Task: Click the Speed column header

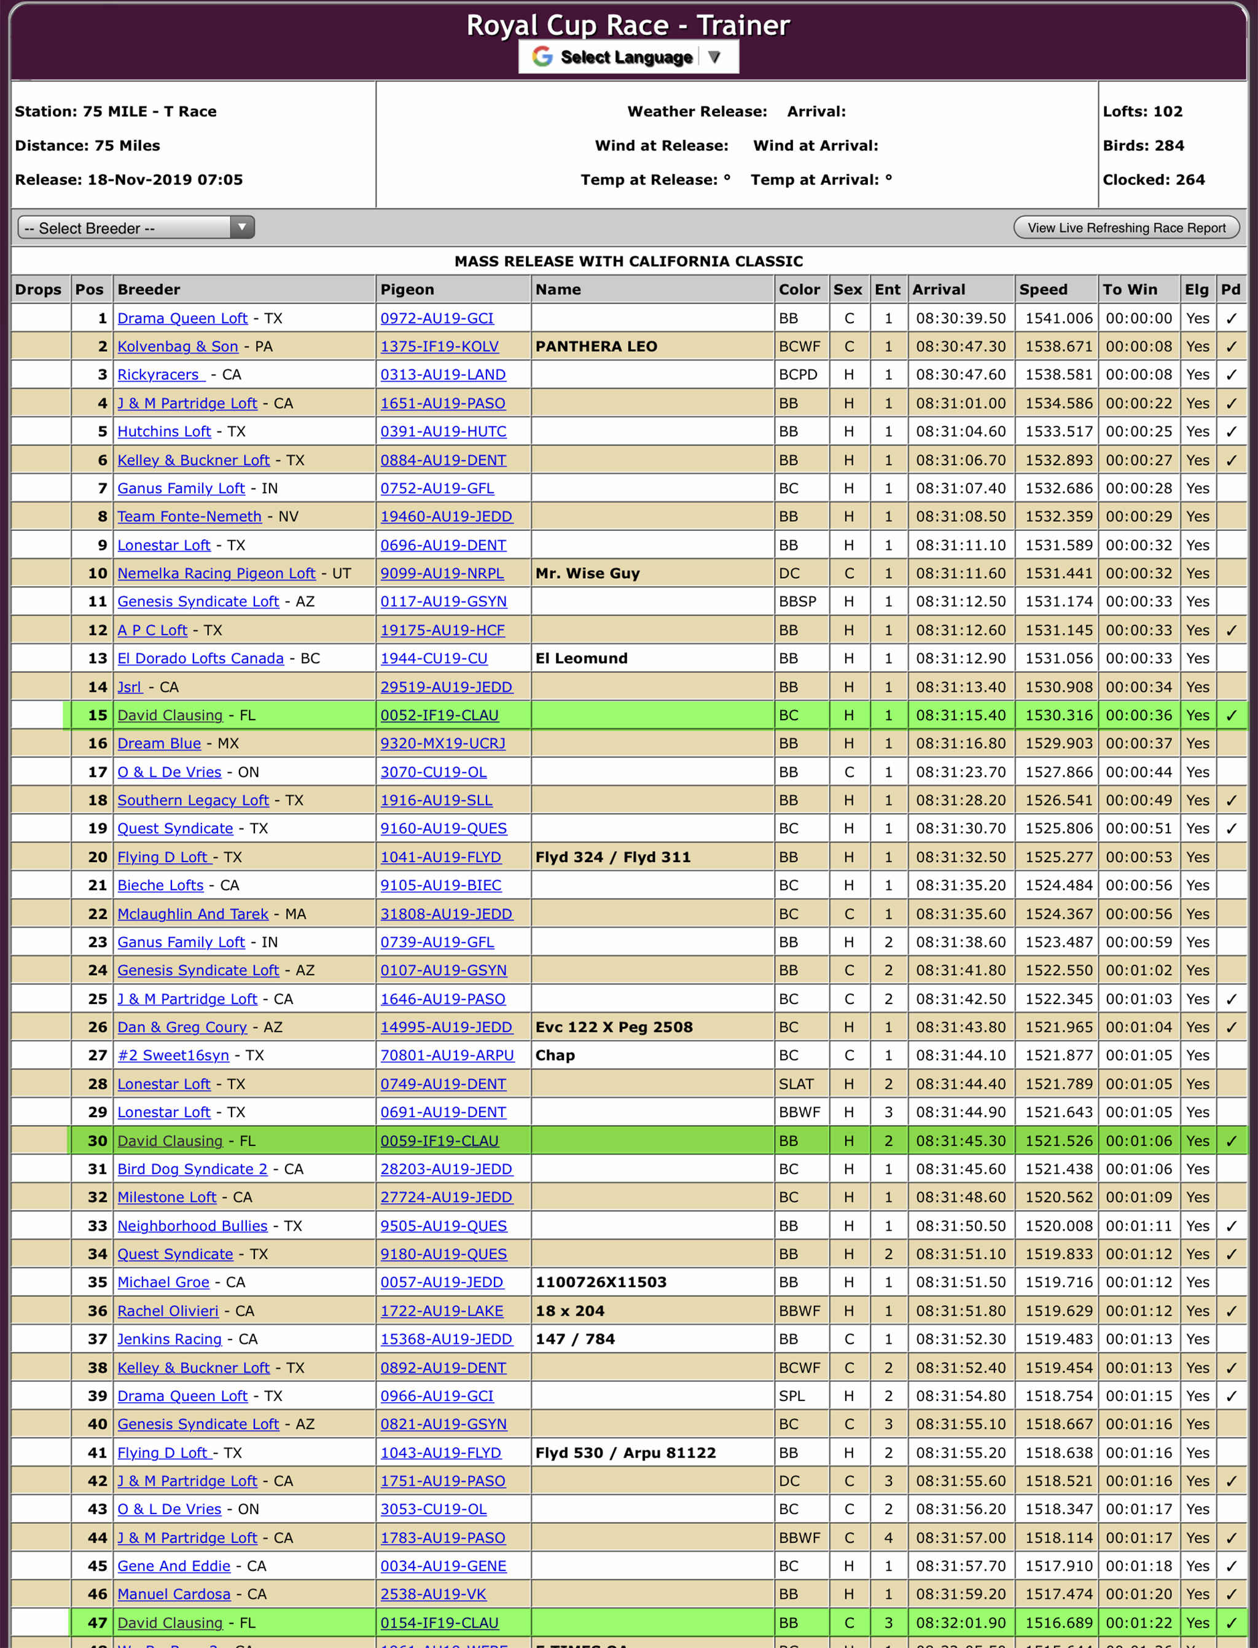Action: point(1043,289)
